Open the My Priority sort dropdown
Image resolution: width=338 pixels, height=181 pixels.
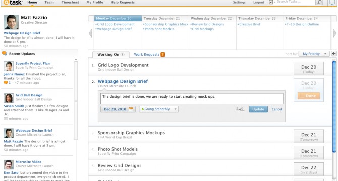pyautogui.click(x=314, y=54)
